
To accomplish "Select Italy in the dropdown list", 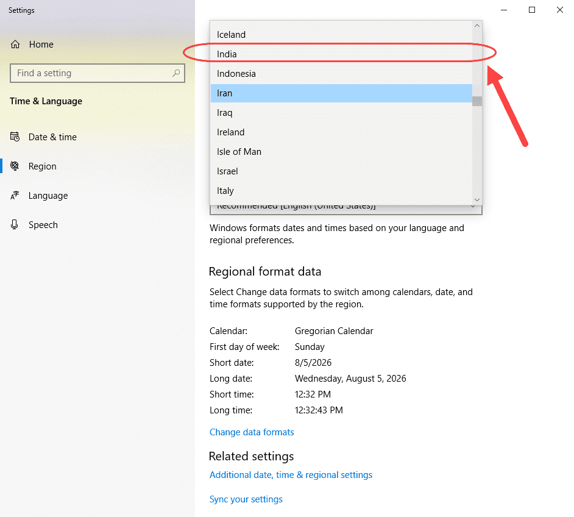I will (x=341, y=191).
